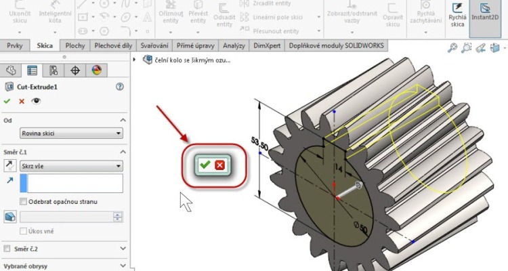Click the Převést entity convert icon

pyautogui.click(x=198, y=4)
